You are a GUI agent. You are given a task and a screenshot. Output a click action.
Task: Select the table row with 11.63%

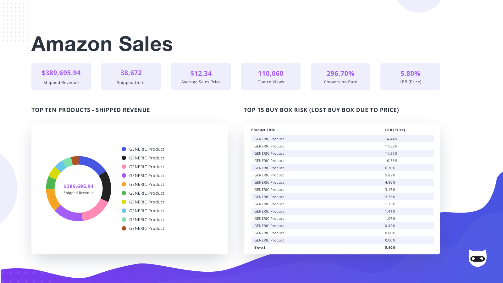tap(342, 146)
